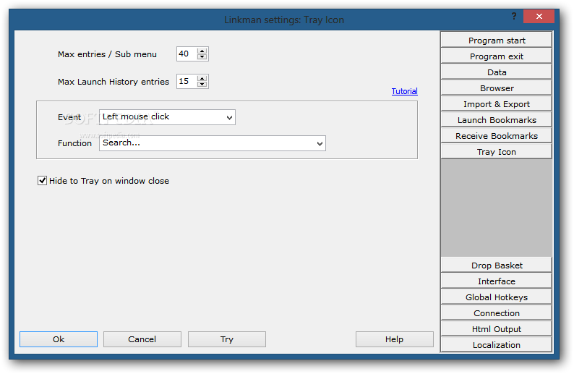
Task: Open Receive Bookmarks settings
Action: [496, 136]
